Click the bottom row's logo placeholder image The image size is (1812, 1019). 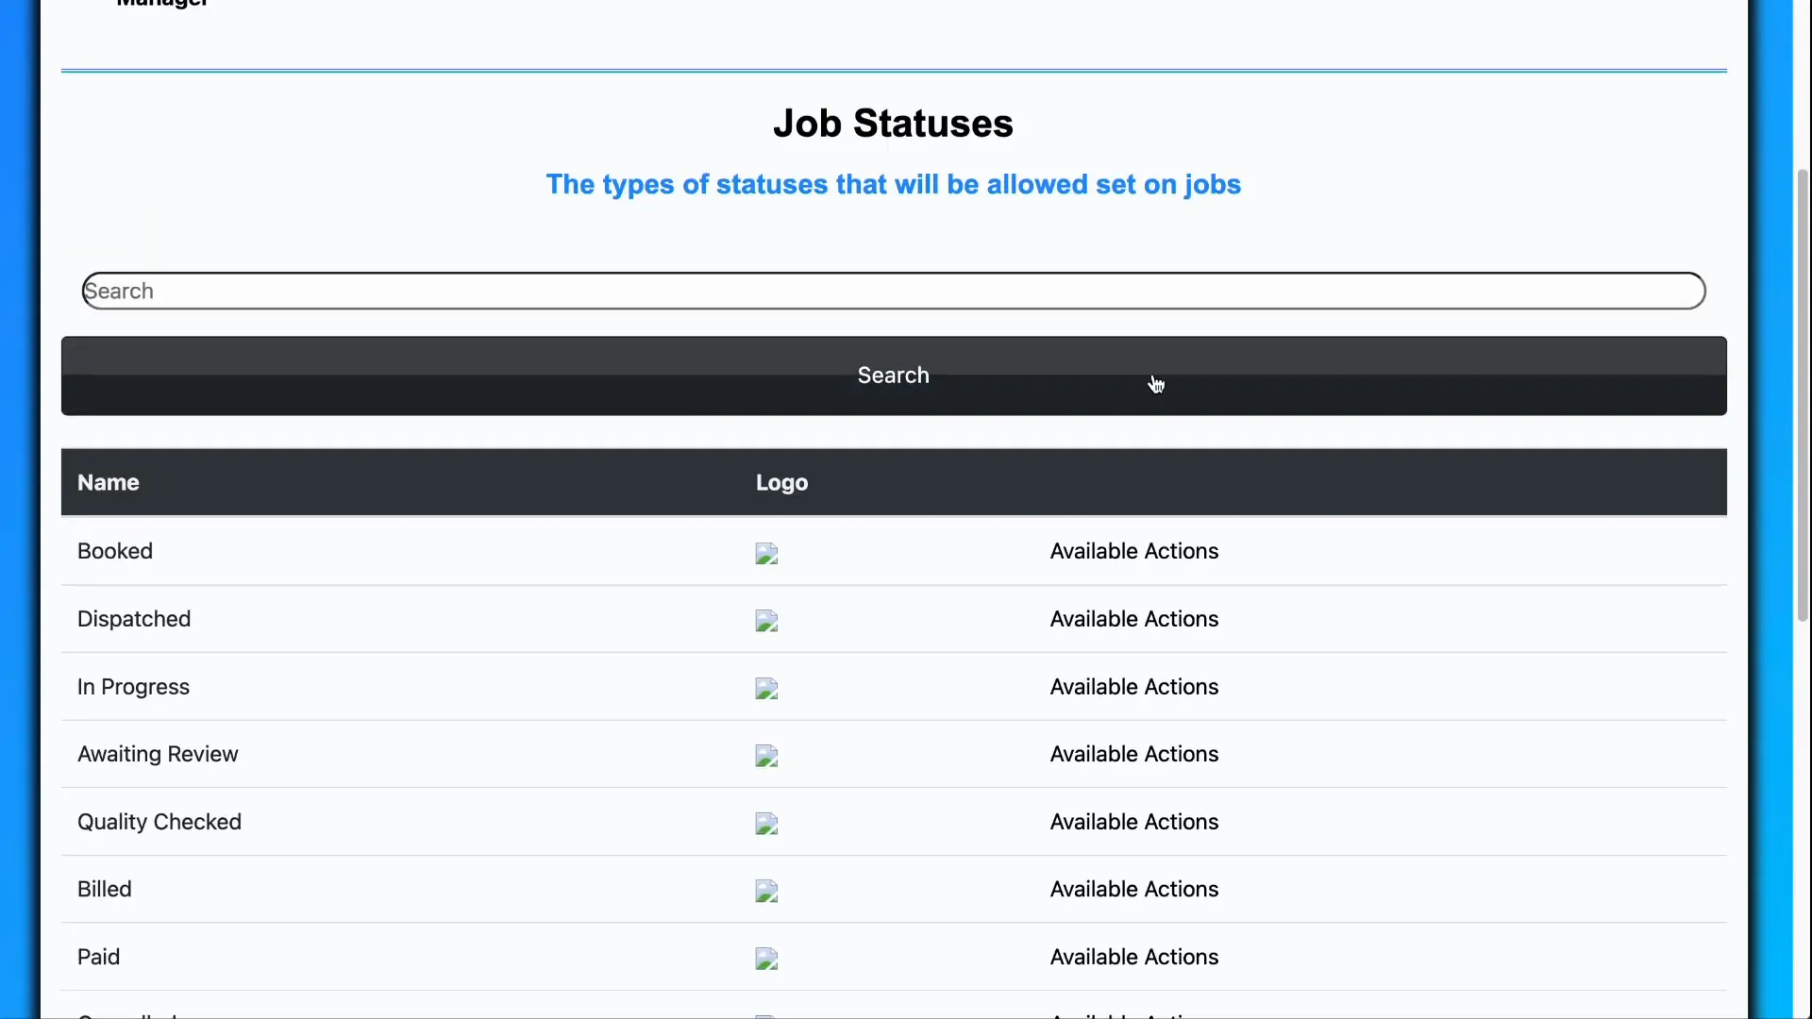(766, 1014)
